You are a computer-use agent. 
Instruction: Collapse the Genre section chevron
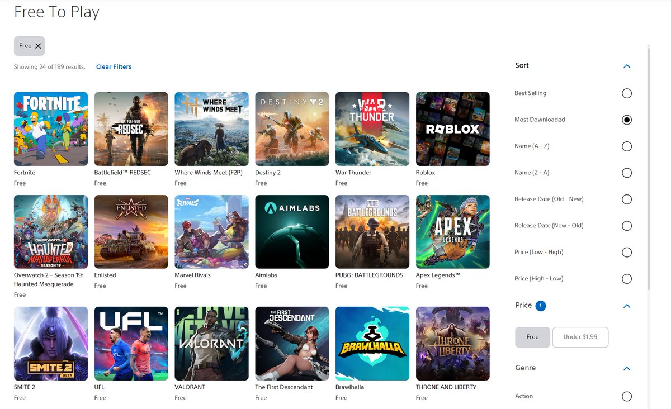(627, 368)
